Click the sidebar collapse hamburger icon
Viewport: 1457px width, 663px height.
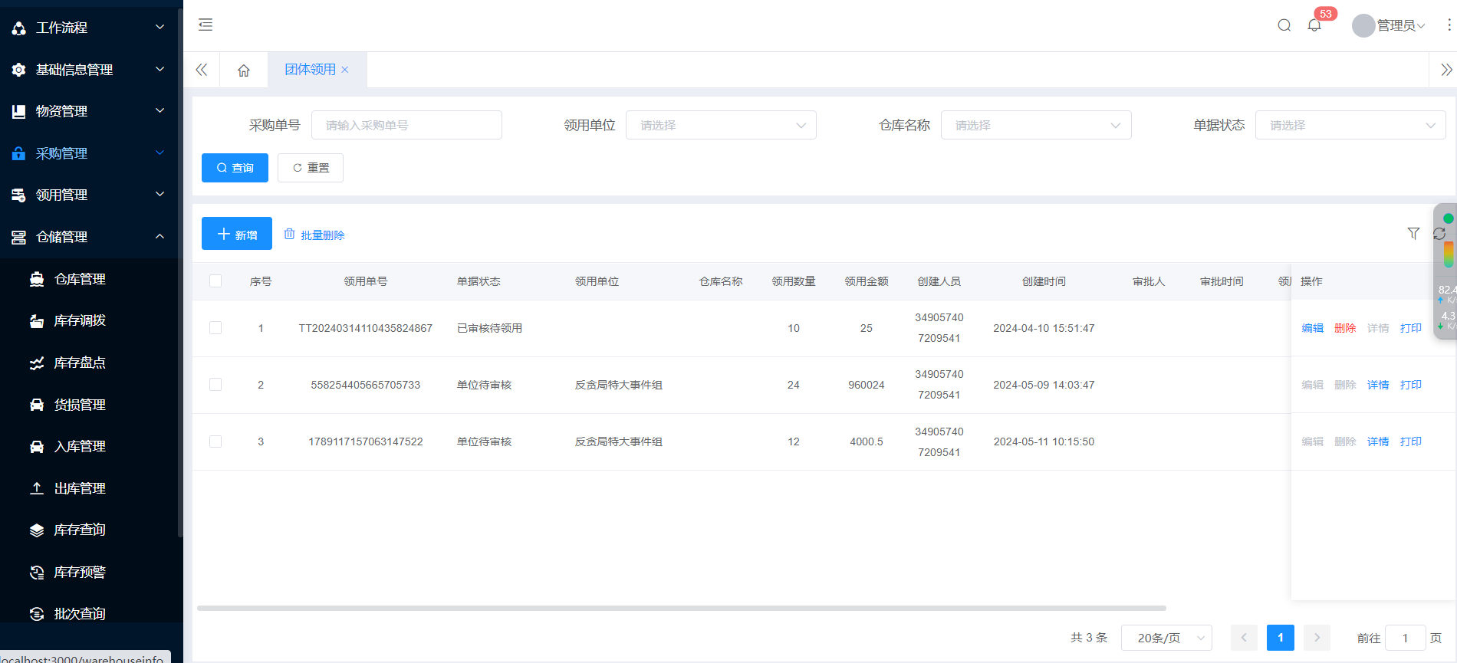click(206, 25)
